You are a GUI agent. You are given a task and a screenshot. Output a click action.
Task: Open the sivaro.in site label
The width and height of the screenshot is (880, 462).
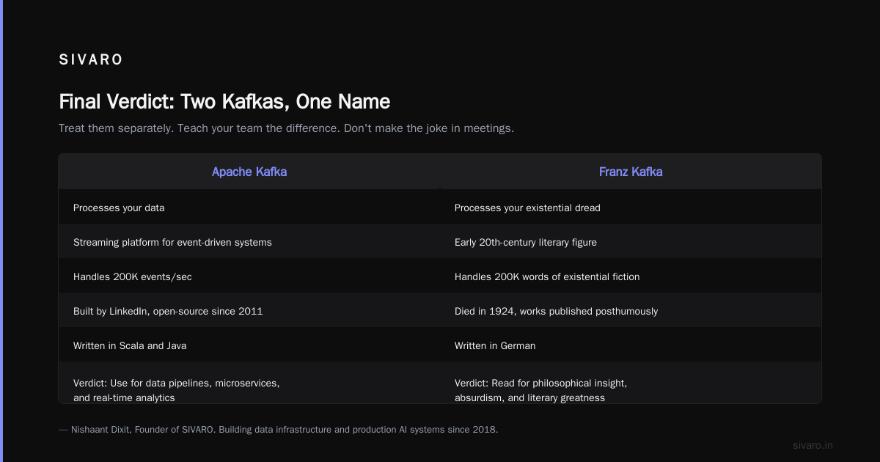(813, 445)
